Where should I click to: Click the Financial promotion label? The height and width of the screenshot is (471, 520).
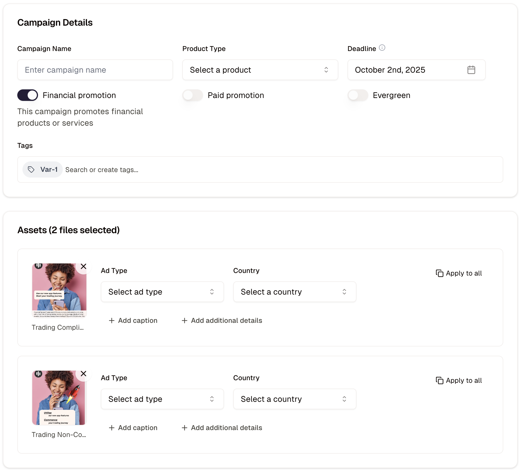(79, 95)
